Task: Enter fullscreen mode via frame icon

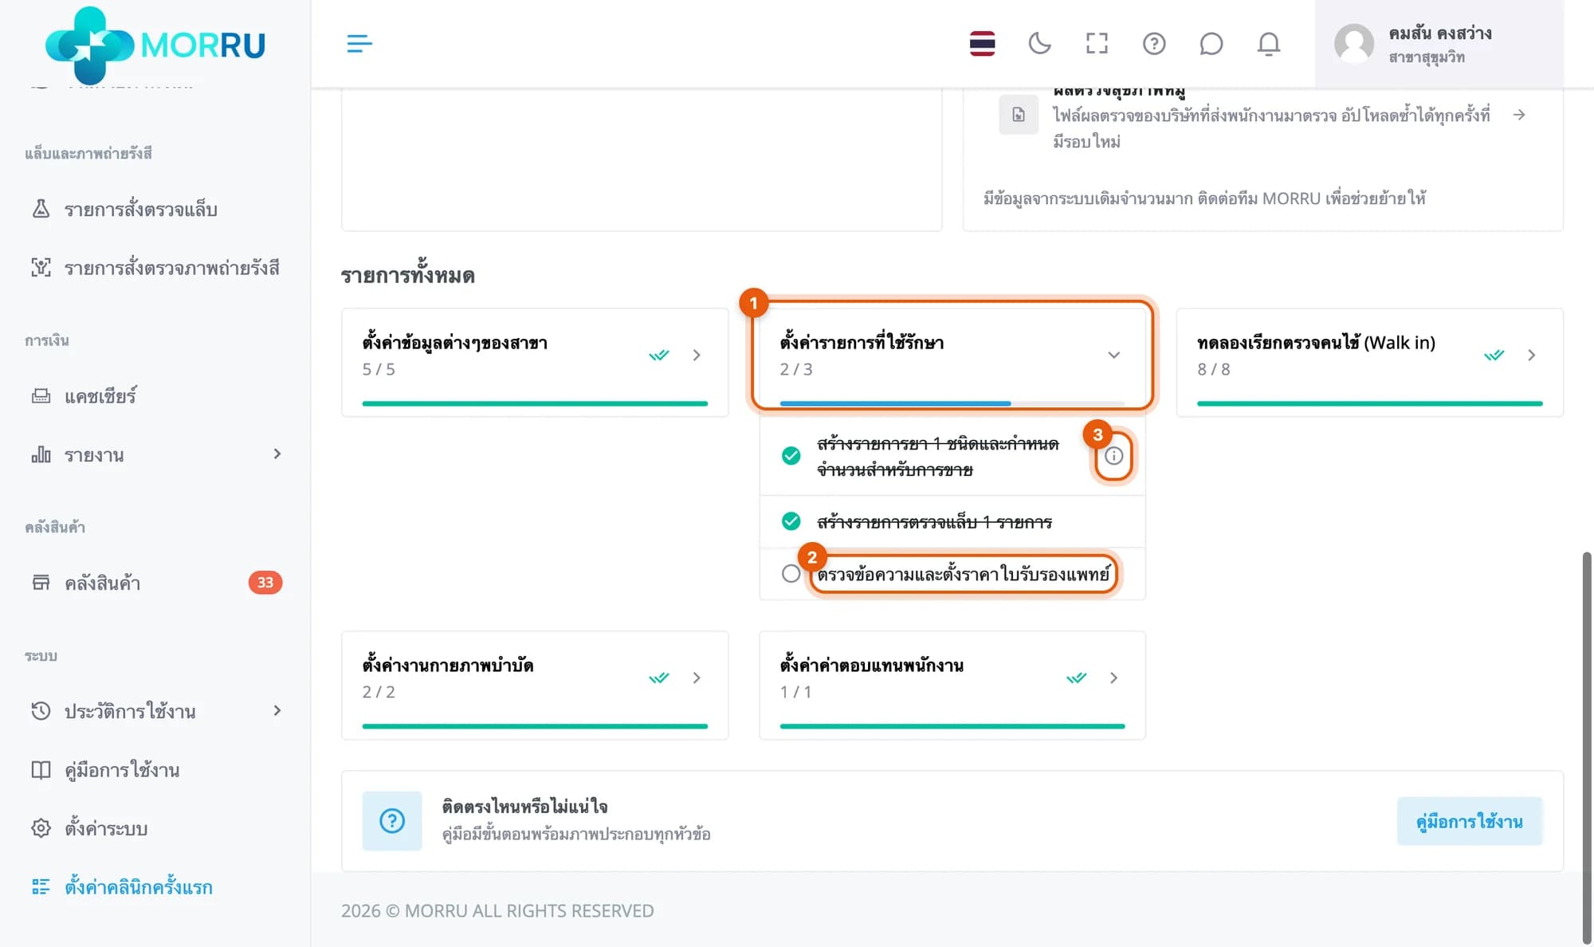Action: pos(1097,43)
